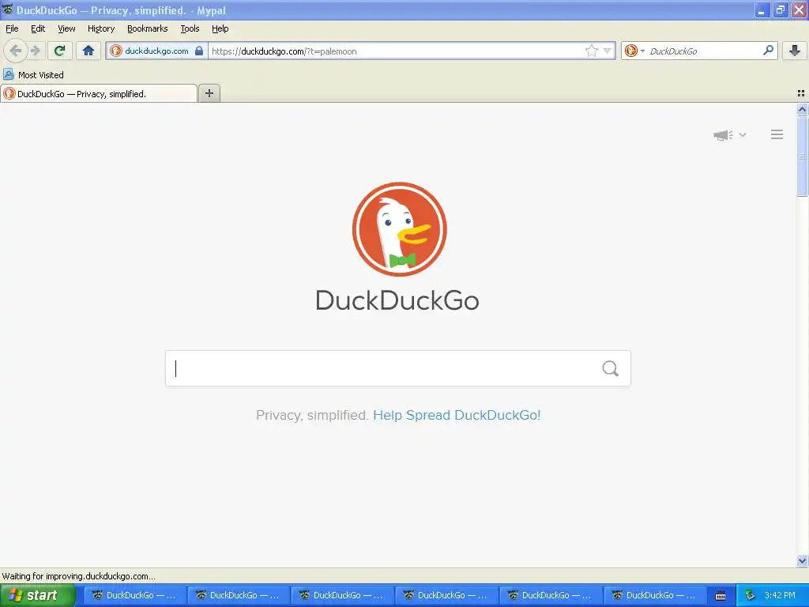Open the URL history dropdown arrow
Screen dimensions: 809x607
tap(608, 51)
